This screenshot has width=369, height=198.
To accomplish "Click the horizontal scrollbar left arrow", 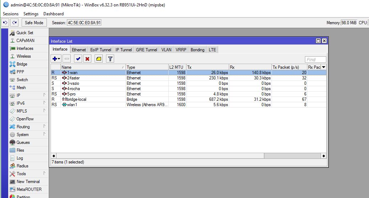I will point(54,156).
